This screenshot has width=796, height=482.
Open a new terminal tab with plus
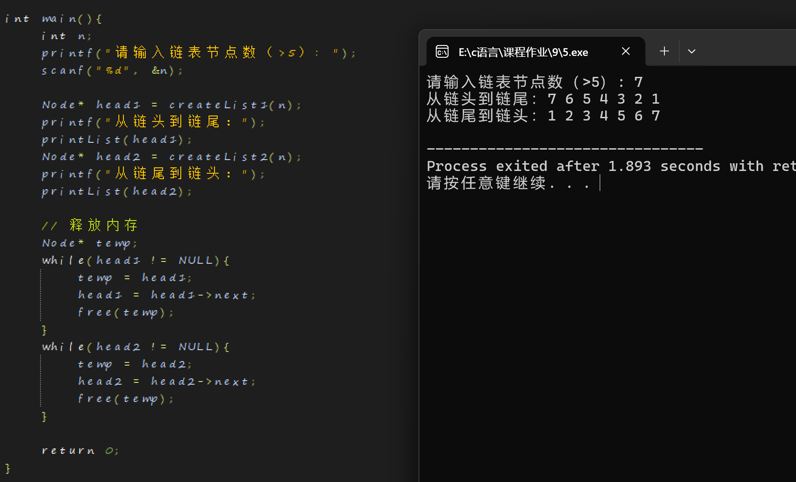664,51
